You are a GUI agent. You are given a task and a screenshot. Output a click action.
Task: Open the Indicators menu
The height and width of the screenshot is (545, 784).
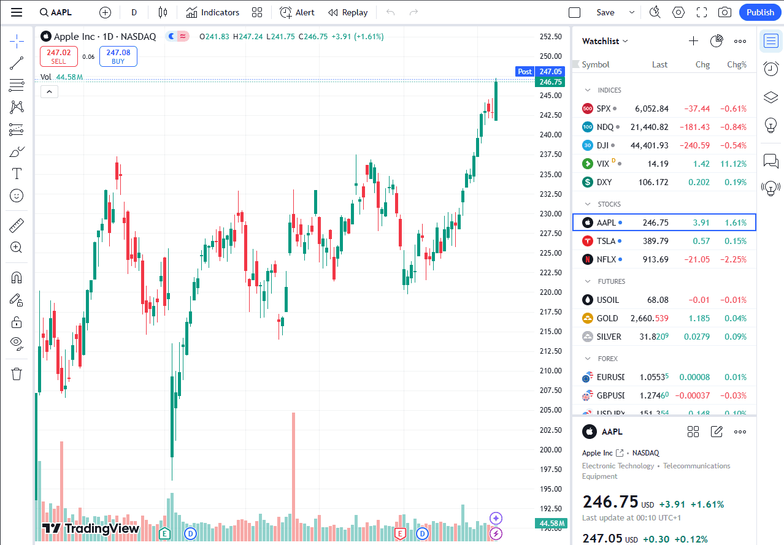coord(212,12)
